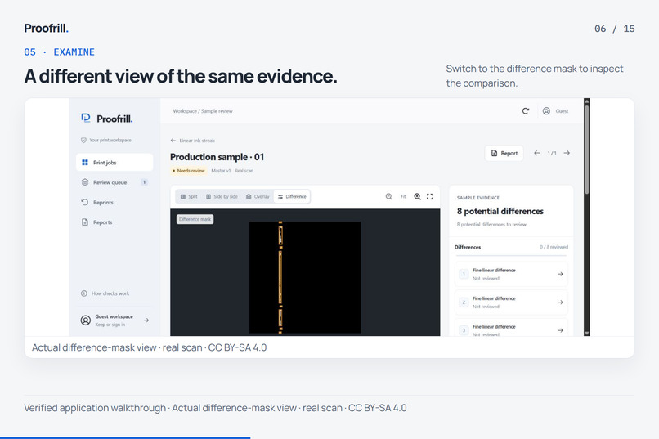659x439 pixels.
Task: Click the Real scan label
Action: [244, 171]
